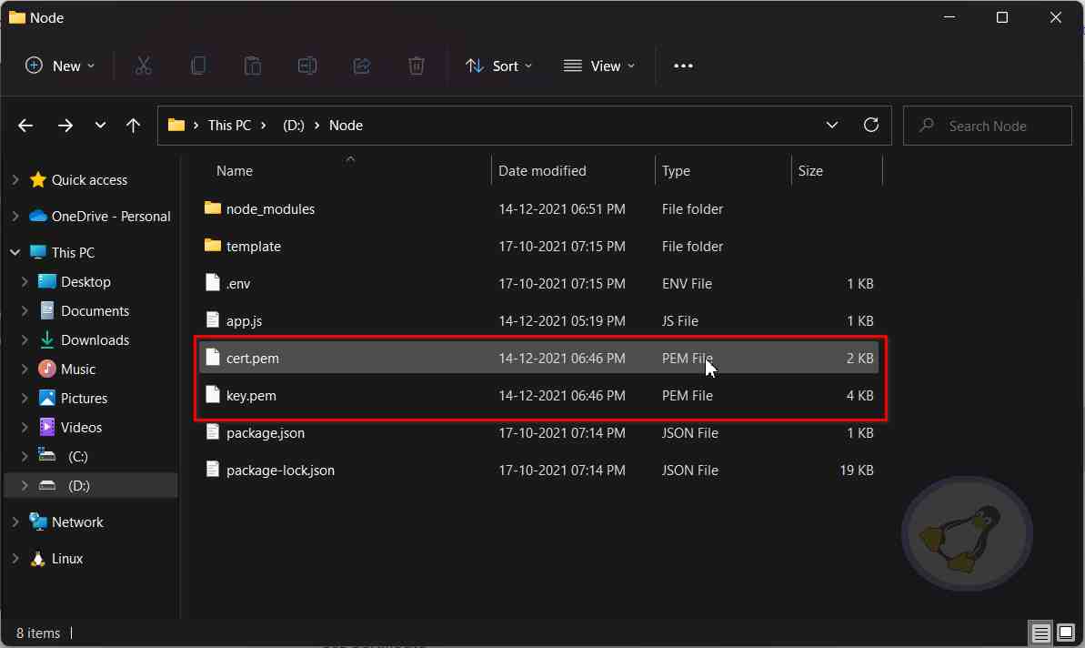Open the See more ellipsis menu

[x=683, y=66]
